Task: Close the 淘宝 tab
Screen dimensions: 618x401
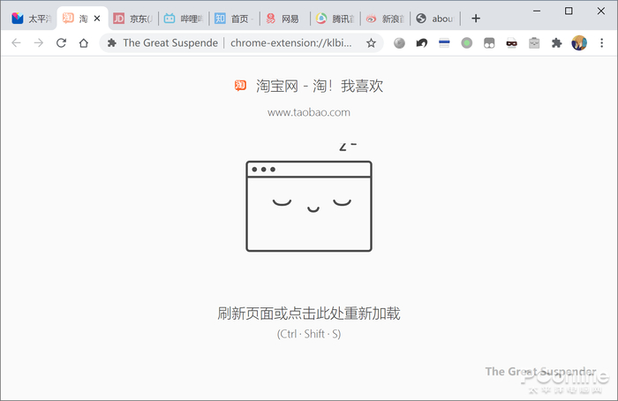Action: click(x=97, y=19)
